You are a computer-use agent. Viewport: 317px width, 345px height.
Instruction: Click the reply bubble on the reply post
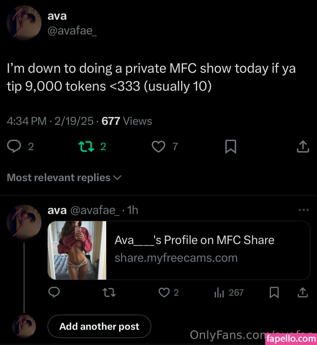(54, 292)
